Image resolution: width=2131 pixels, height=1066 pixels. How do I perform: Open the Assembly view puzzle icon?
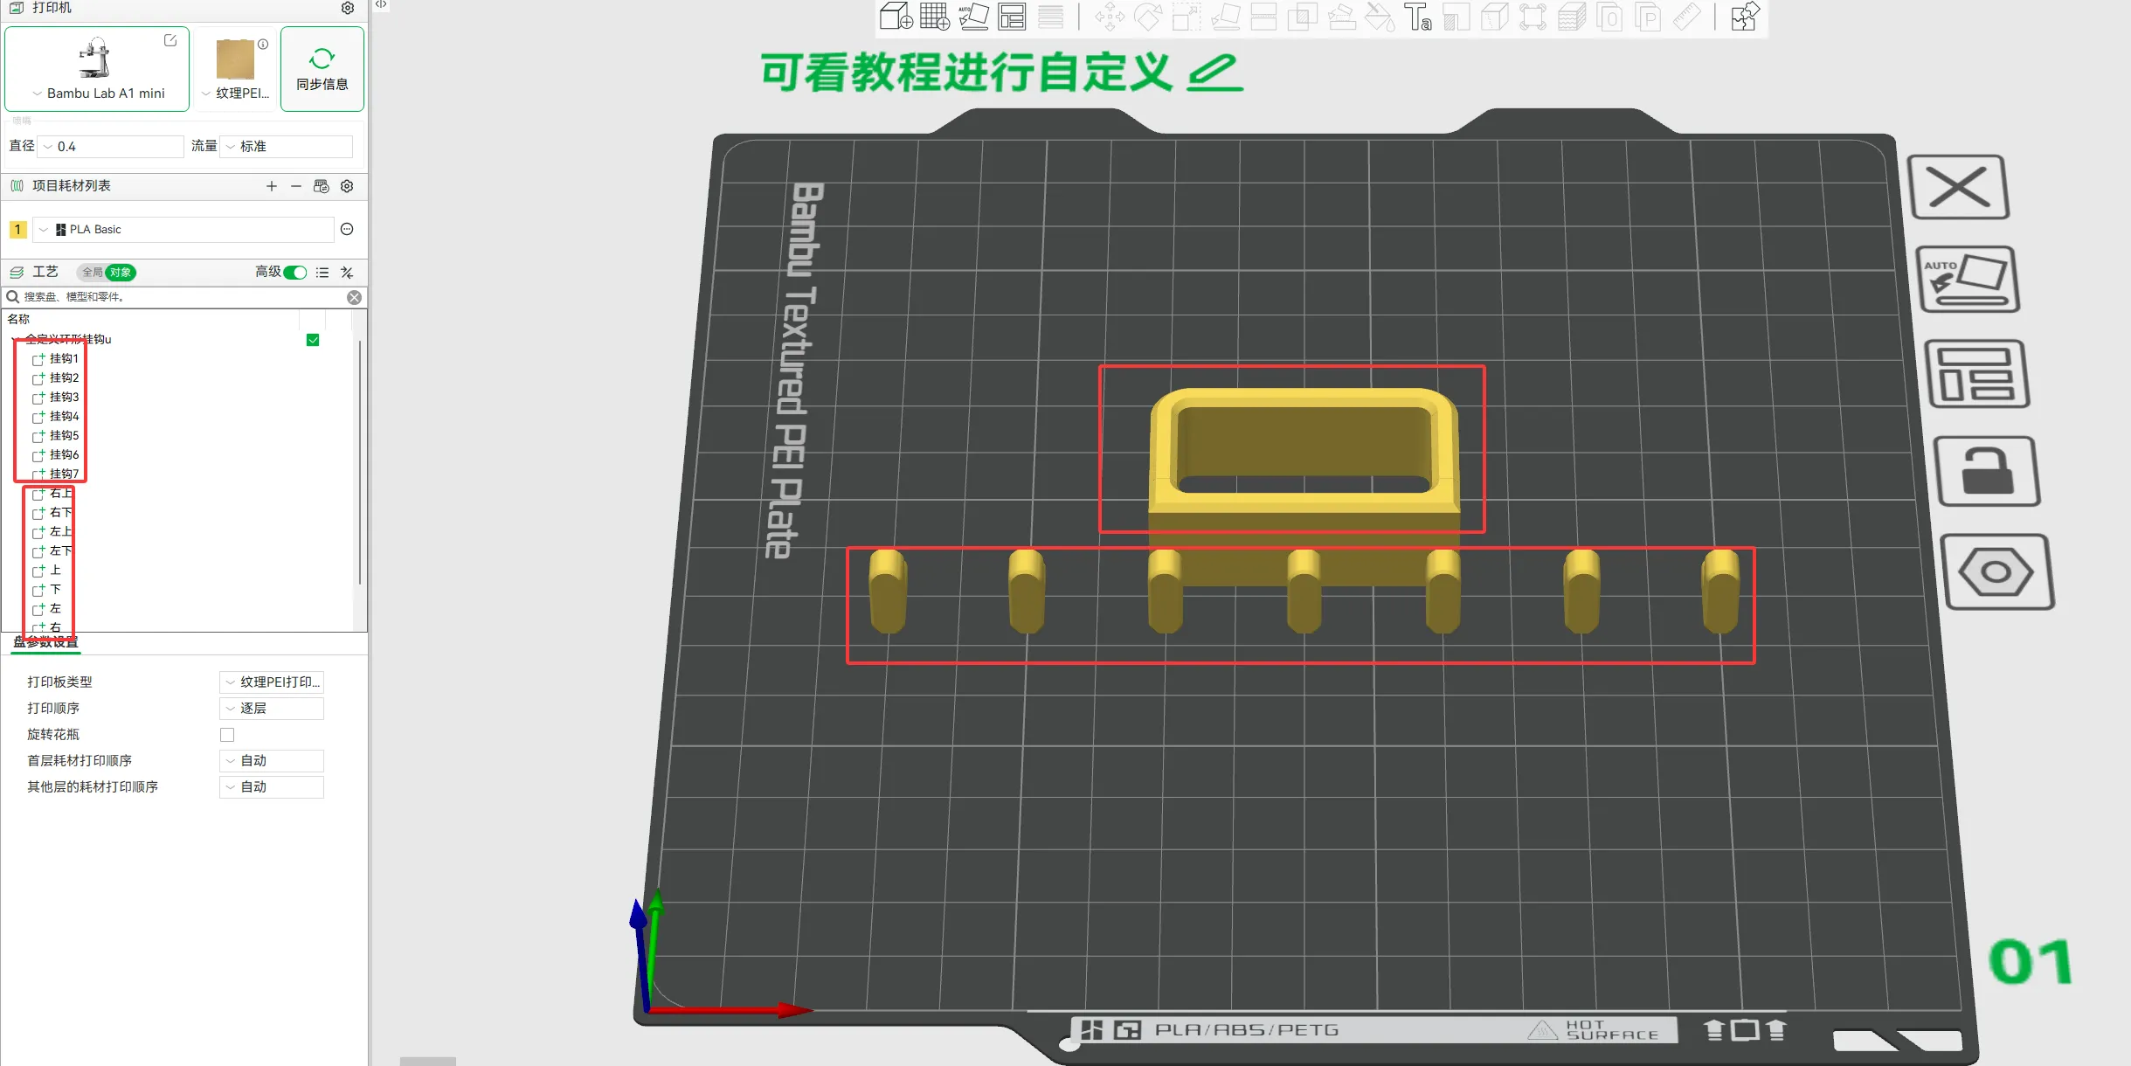1745,17
